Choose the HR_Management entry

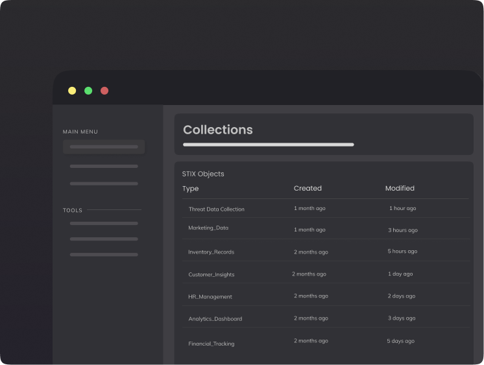(210, 297)
